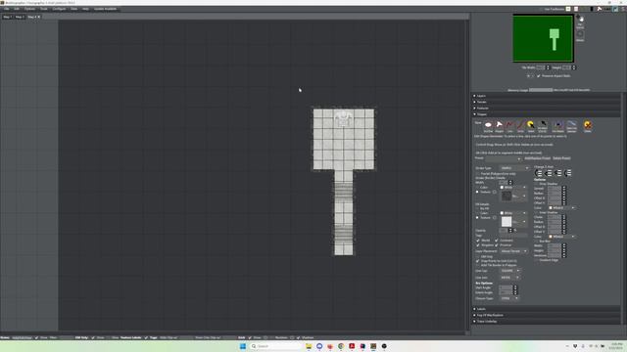Open the File menu
The width and height of the screenshot is (627, 352).
7,9
